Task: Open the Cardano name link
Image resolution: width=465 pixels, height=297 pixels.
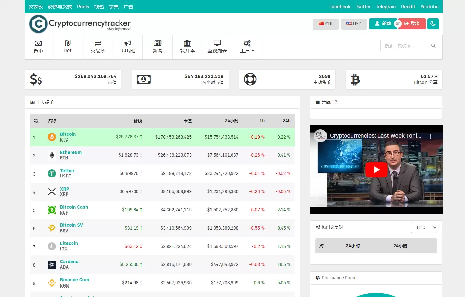Action: [69, 262]
